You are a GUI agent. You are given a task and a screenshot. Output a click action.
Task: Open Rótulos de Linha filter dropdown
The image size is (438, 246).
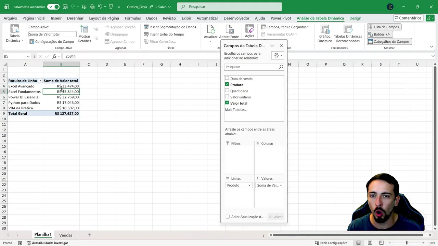[40, 81]
